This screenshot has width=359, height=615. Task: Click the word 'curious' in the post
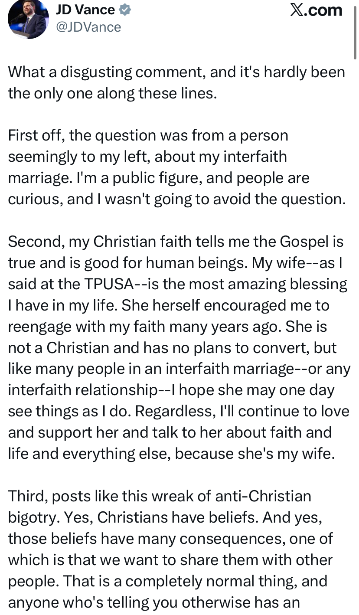coord(33,199)
